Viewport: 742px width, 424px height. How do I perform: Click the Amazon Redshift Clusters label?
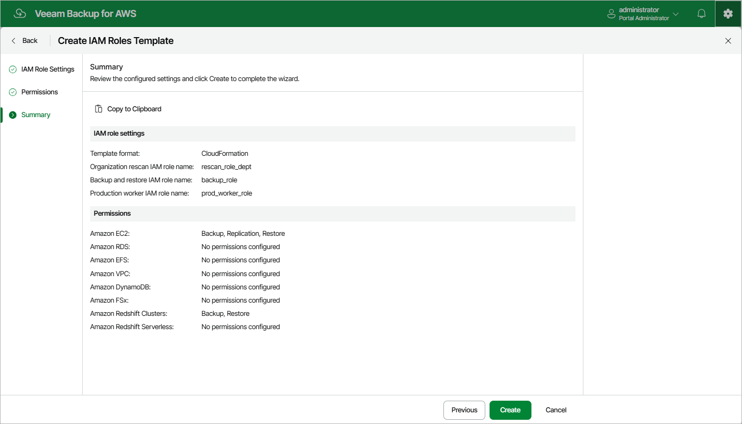coord(129,314)
